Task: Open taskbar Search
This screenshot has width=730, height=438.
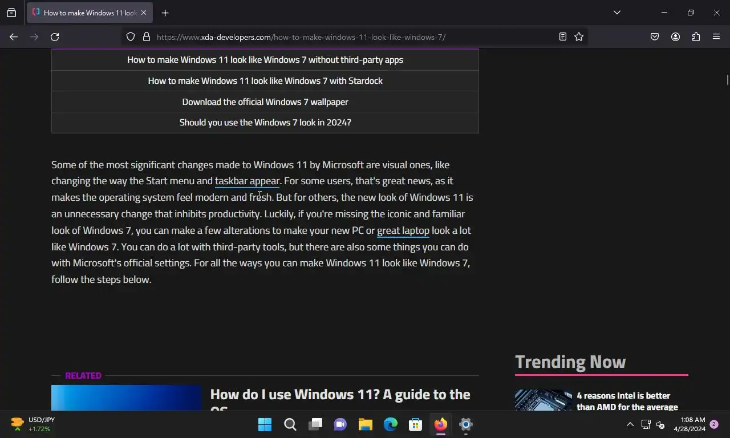Action: (290, 424)
